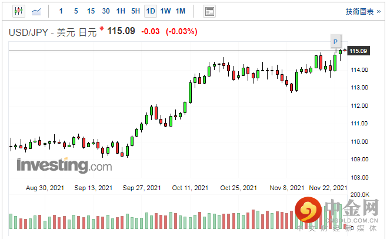Select the candlestick chart type icon

pyautogui.click(x=18, y=11)
